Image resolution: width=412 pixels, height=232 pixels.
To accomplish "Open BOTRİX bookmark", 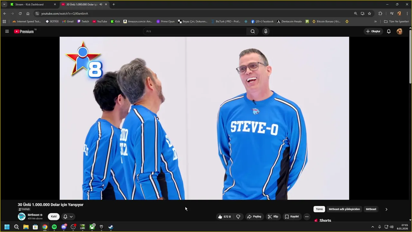I will click(52, 22).
